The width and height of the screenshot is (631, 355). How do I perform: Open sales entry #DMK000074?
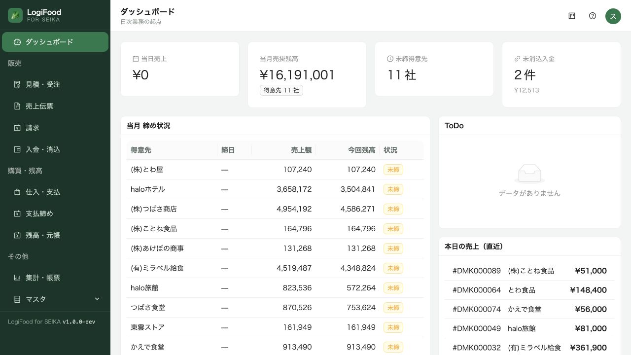529,309
